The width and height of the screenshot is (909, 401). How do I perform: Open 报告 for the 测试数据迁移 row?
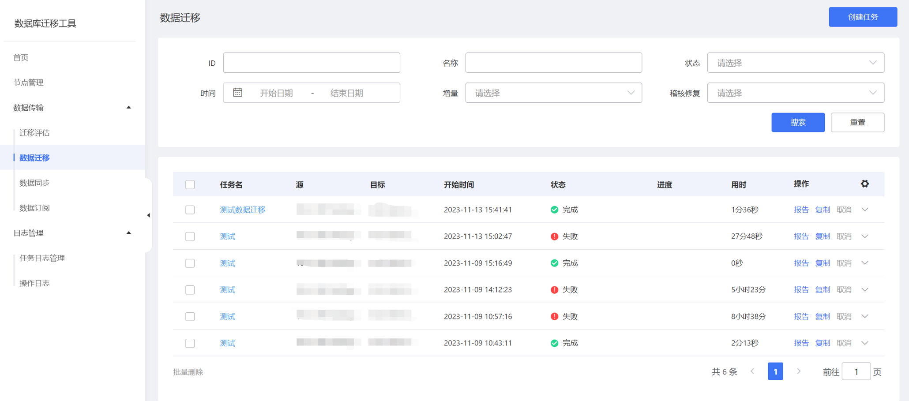[x=801, y=210]
